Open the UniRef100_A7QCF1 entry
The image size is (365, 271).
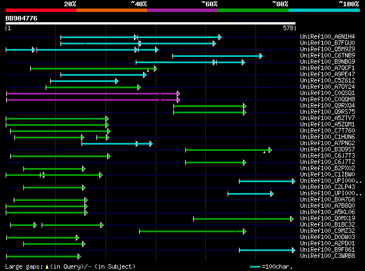pos(327,68)
